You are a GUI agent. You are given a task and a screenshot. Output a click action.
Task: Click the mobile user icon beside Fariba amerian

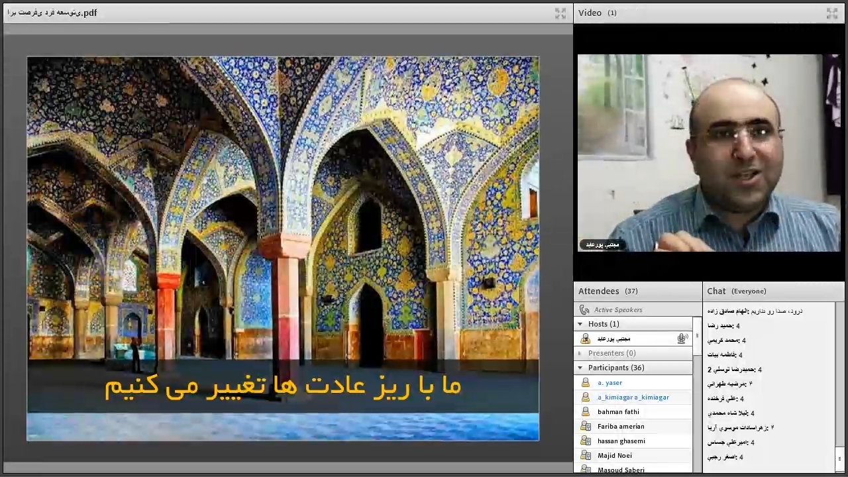[x=585, y=426]
